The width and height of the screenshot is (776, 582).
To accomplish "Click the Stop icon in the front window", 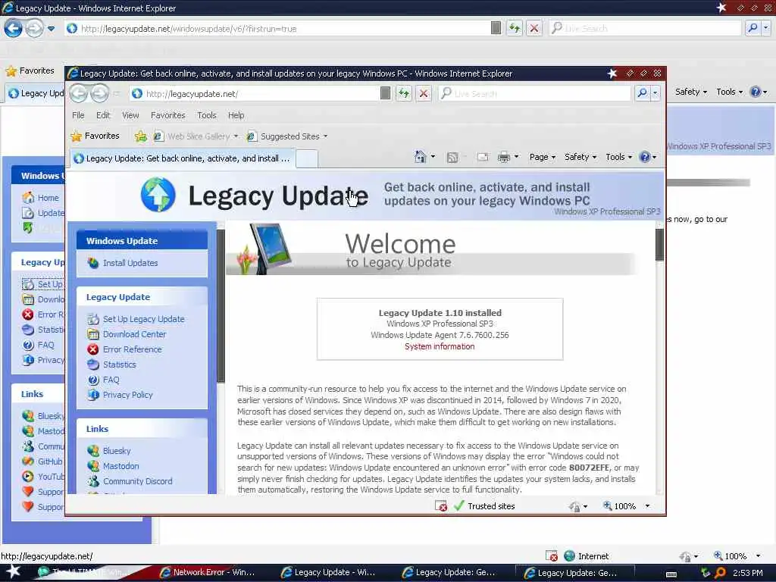I will point(424,93).
